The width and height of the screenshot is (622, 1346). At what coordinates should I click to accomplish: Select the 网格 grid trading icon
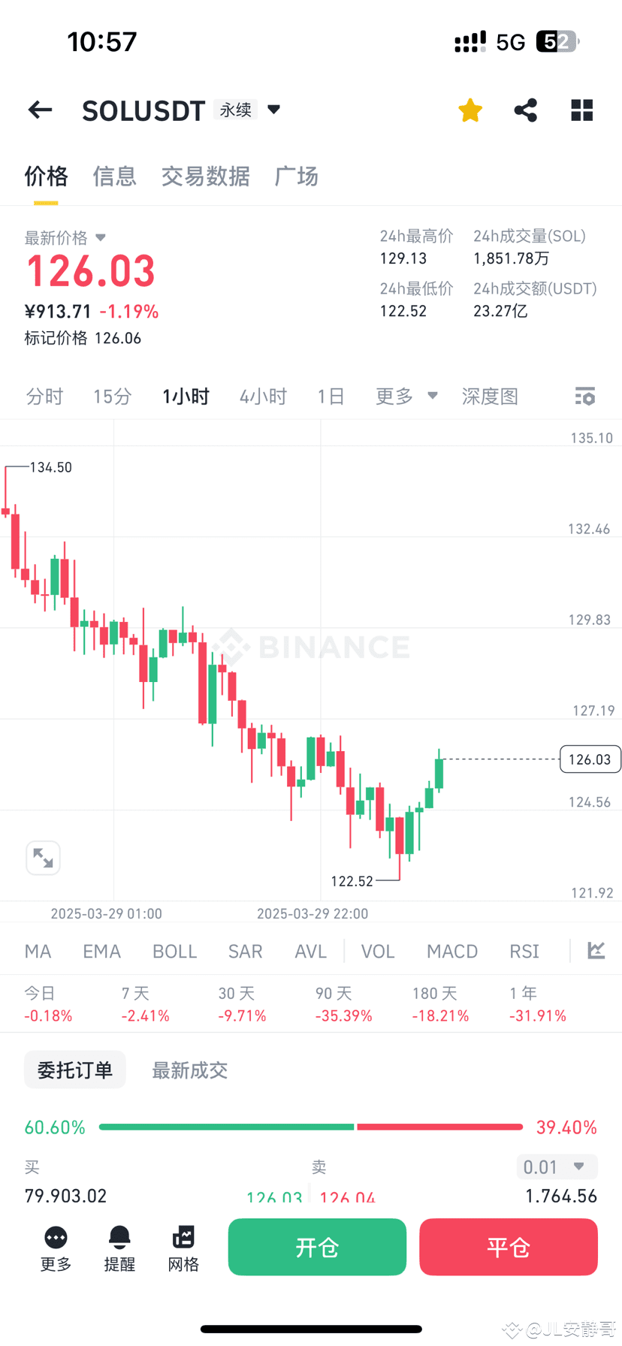point(183,1247)
